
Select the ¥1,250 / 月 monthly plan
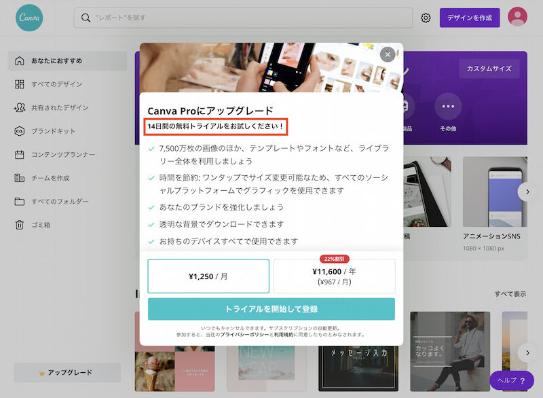pos(208,276)
